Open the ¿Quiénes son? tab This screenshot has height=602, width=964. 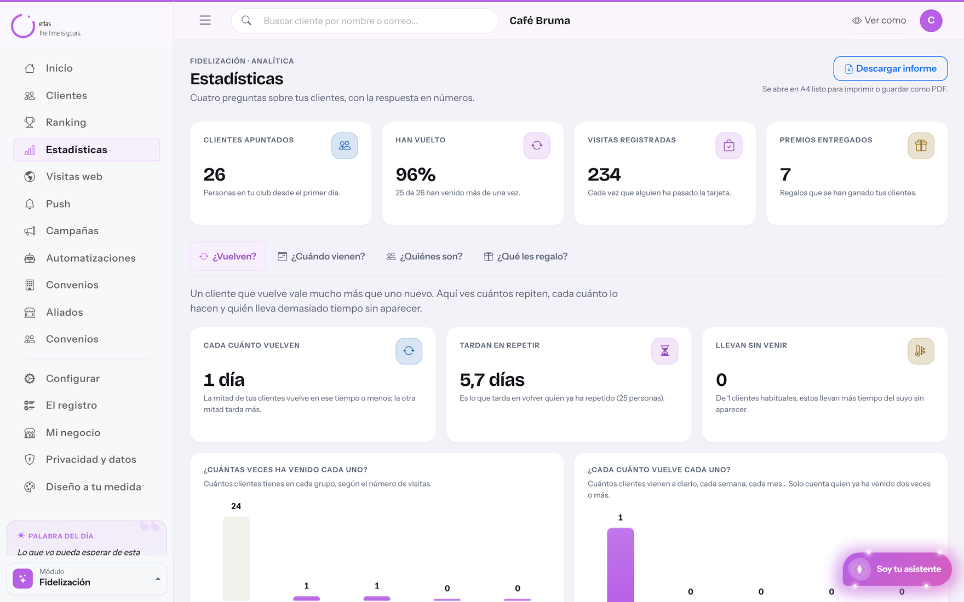pyautogui.click(x=424, y=256)
